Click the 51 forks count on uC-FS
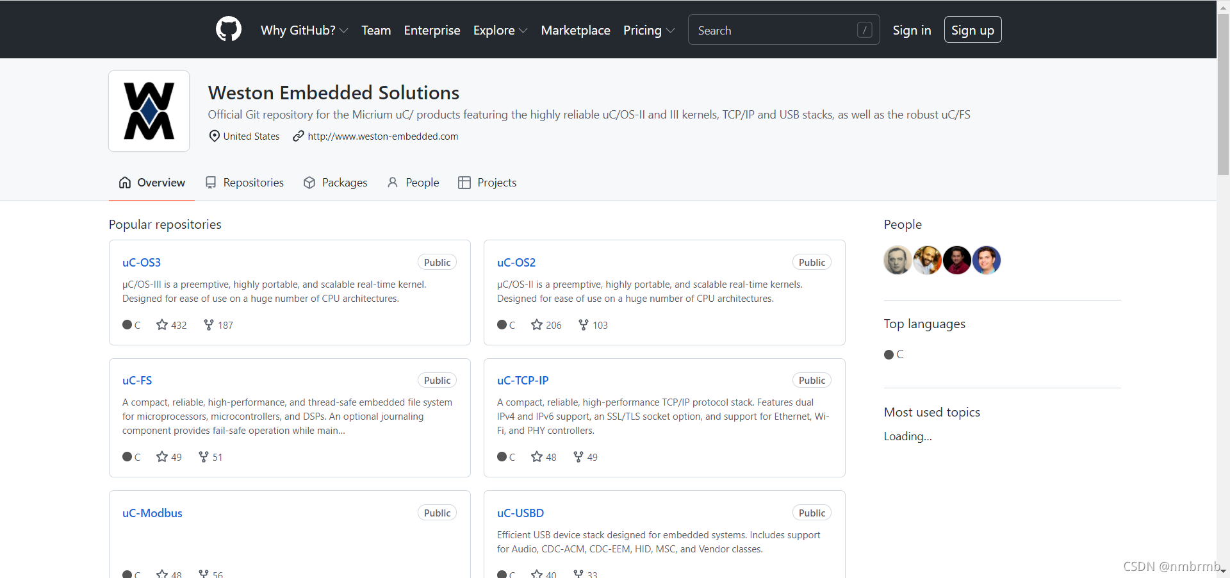 pos(218,458)
